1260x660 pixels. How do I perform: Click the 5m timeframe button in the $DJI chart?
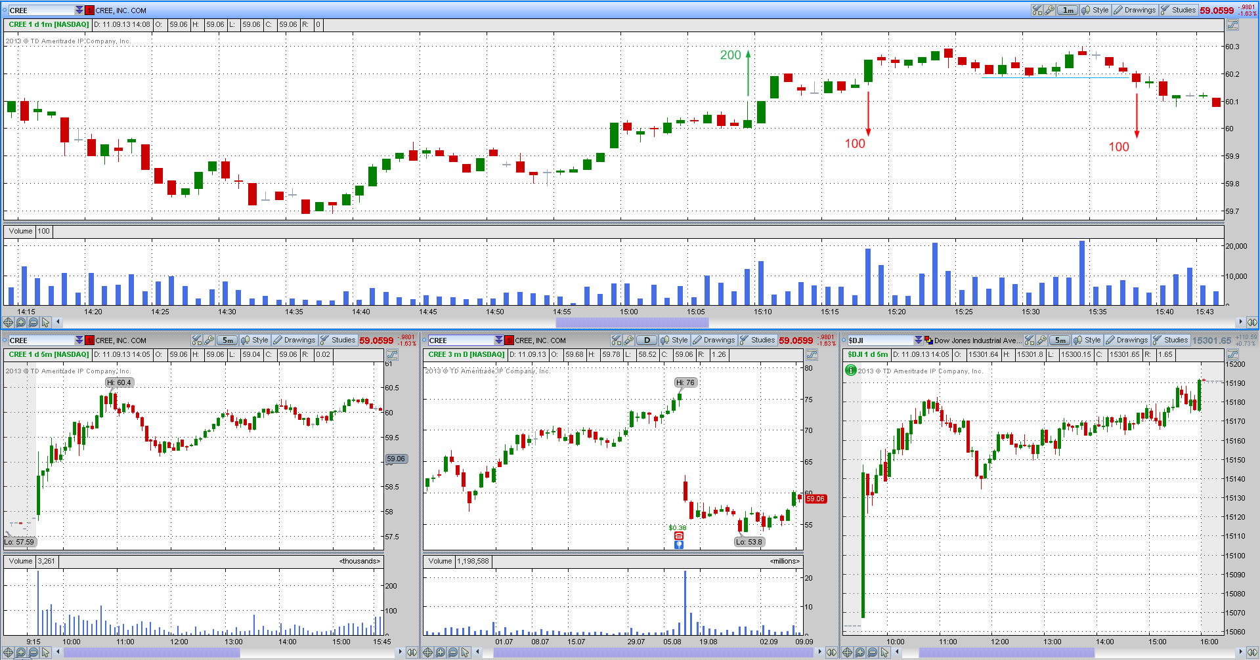tap(1060, 340)
